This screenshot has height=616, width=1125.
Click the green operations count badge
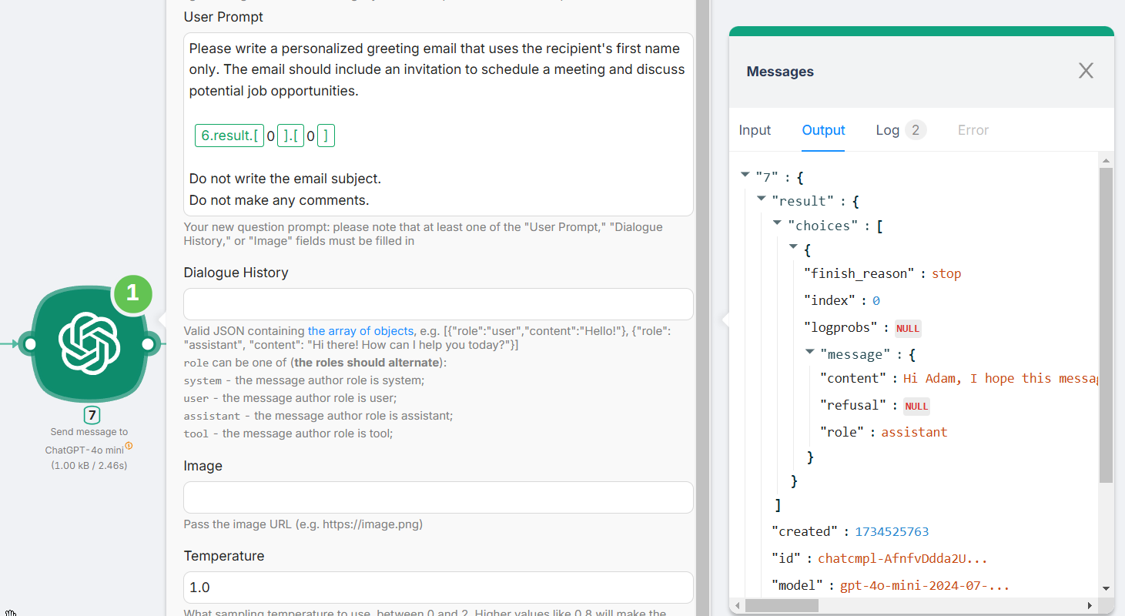(x=132, y=293)
